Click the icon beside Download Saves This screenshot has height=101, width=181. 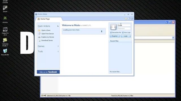click(39, 40)
